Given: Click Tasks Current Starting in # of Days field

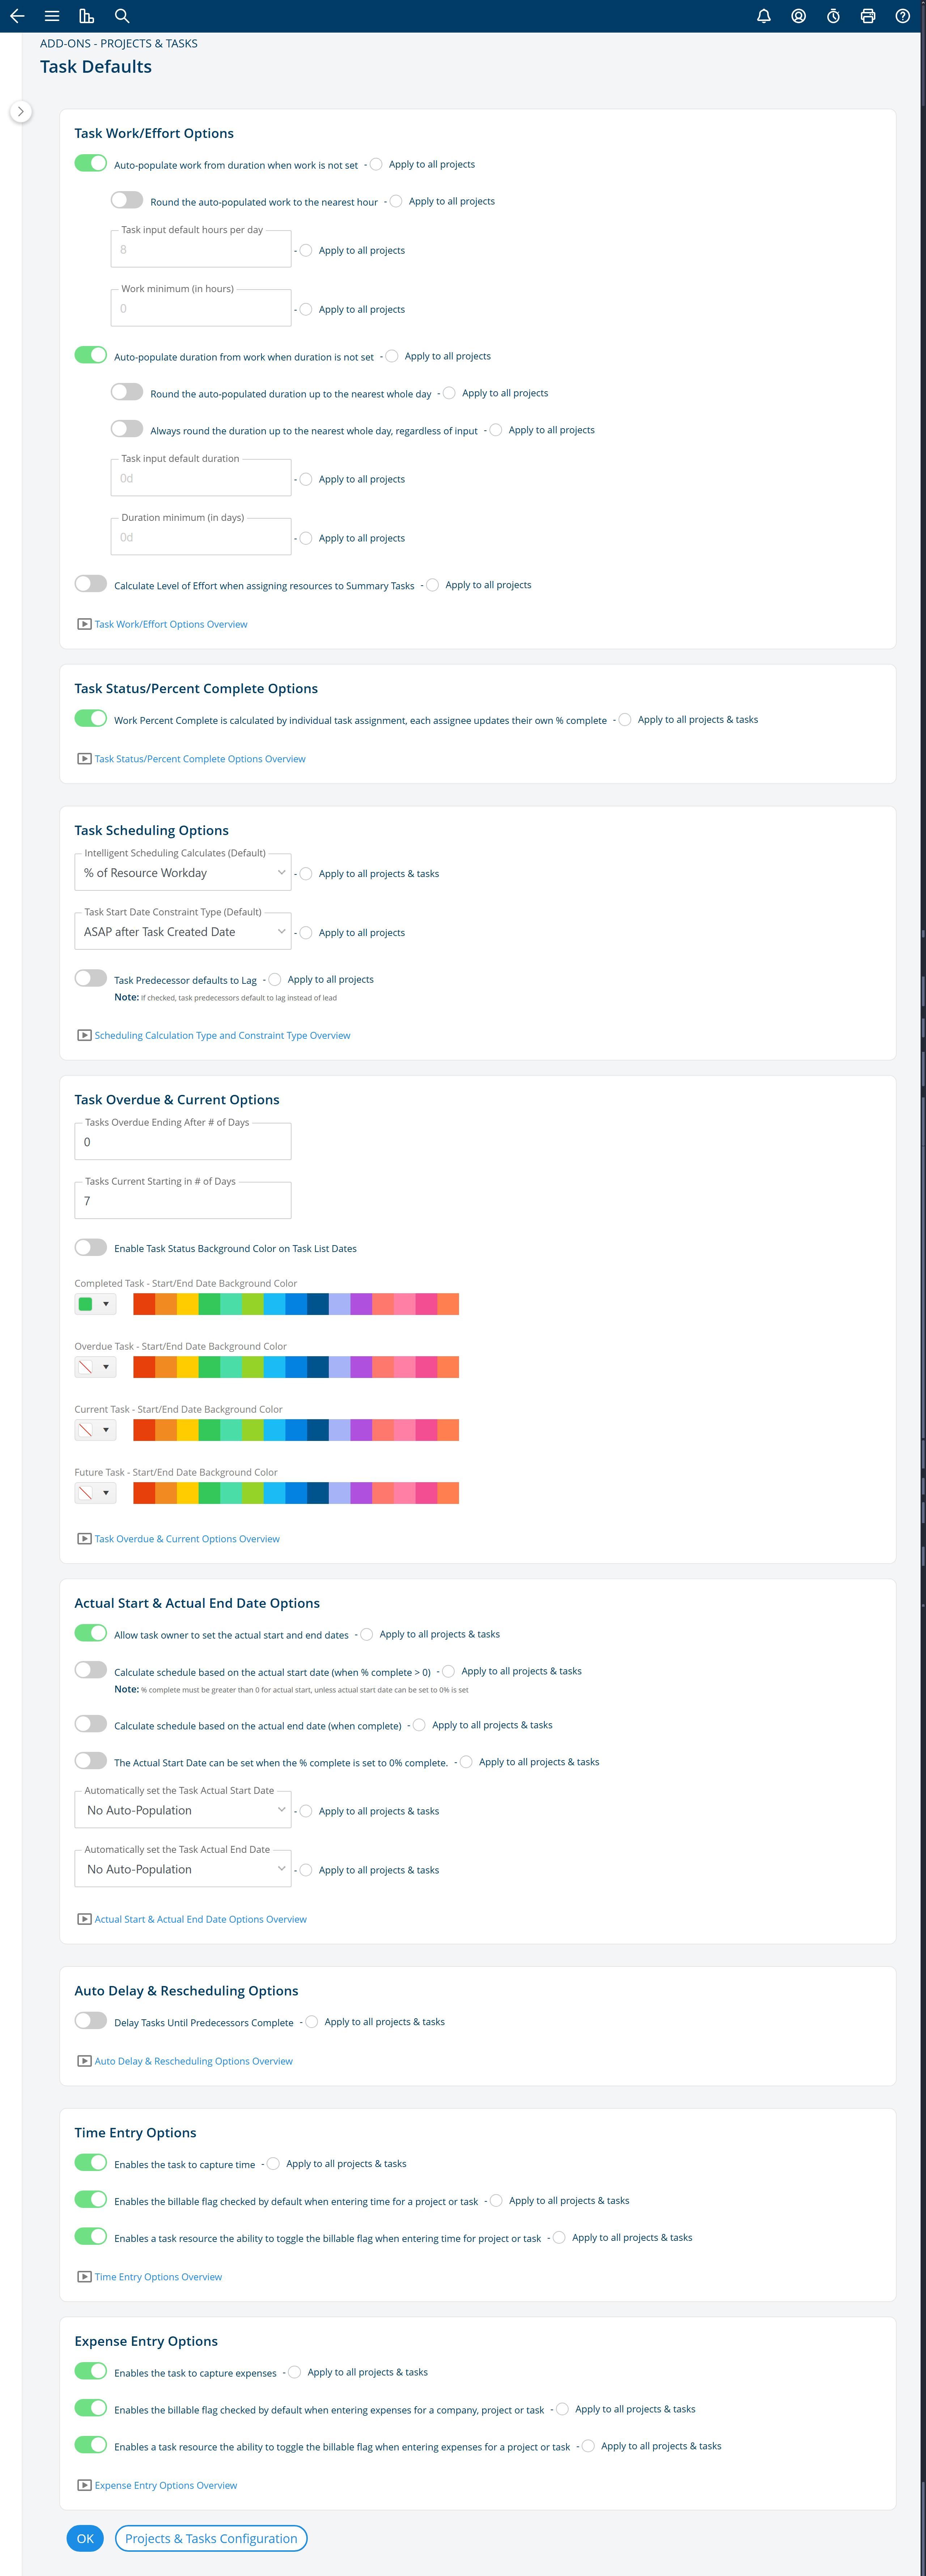Looking at the screenshot, I should click(183, 1201).
